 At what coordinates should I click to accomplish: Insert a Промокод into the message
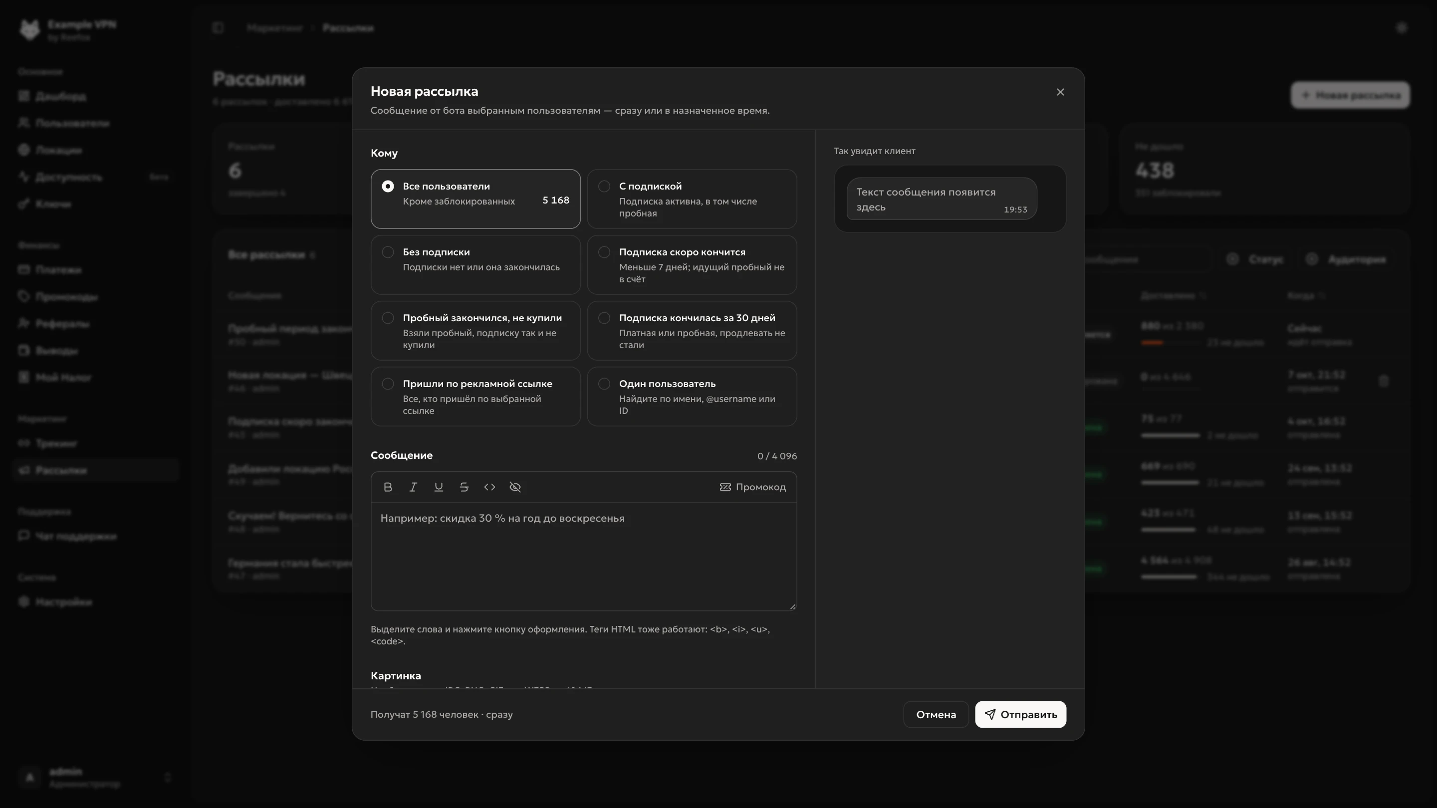pyautogui.click(x=752, y=487)
